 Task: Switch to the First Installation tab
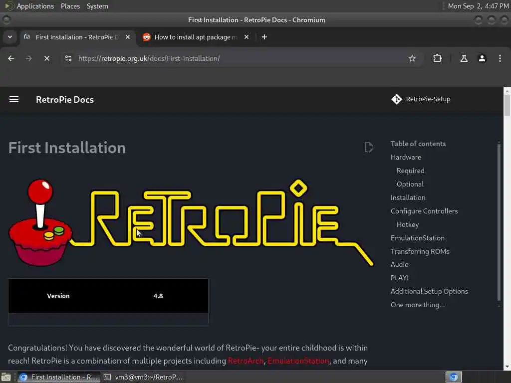point(76,37)
